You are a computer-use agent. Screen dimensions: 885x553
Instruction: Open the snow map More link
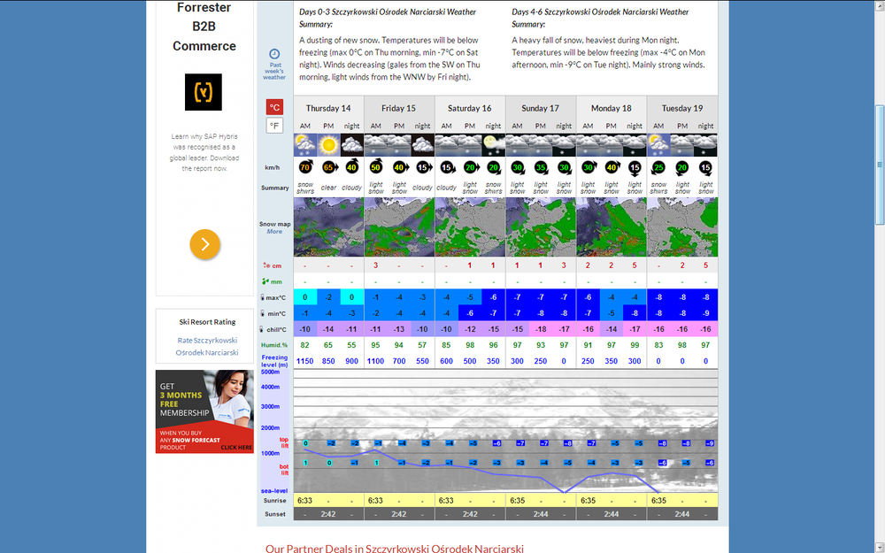pos(275,231)
